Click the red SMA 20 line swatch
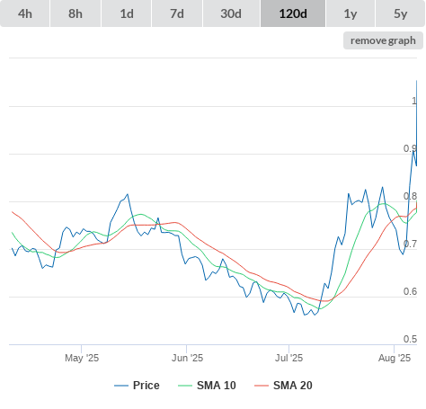This screenshot has height=409, width=426. tap(262, 386)
